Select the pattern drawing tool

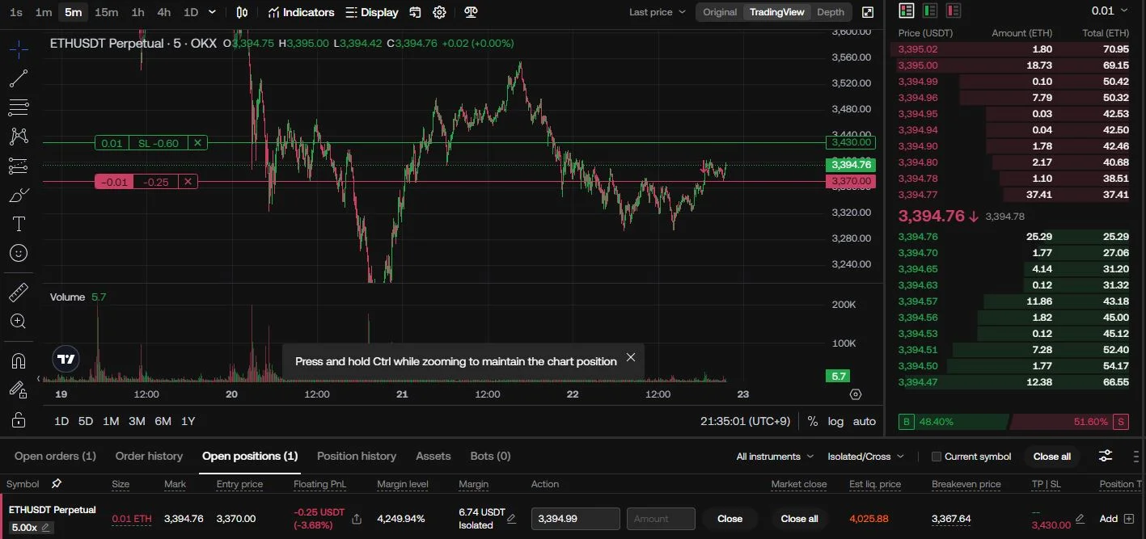point(19,137)
